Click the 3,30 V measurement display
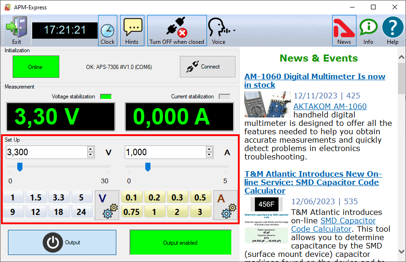The height and width of the screenshot is (262, 406). click(x=61, y=117)
